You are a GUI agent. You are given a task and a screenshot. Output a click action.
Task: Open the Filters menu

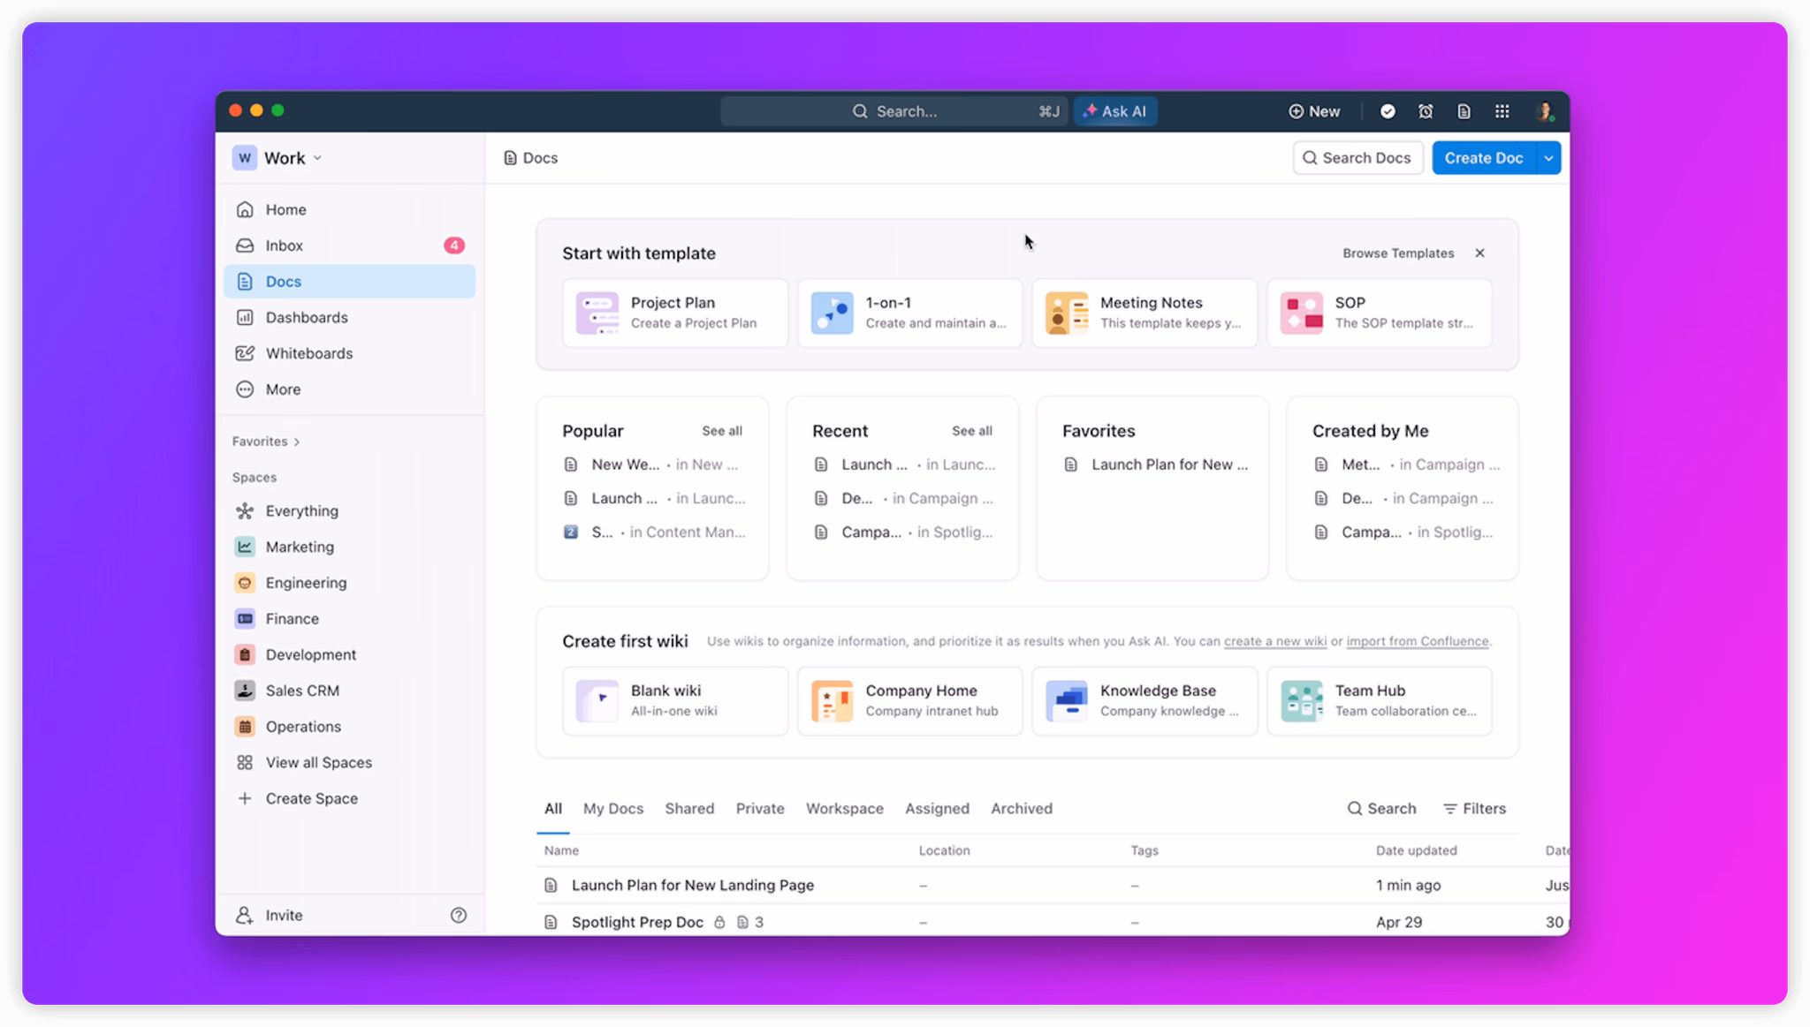point(1474,808)
